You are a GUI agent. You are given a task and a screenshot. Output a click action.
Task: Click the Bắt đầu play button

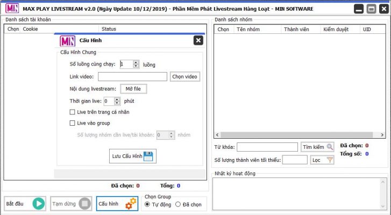(25, 204)
